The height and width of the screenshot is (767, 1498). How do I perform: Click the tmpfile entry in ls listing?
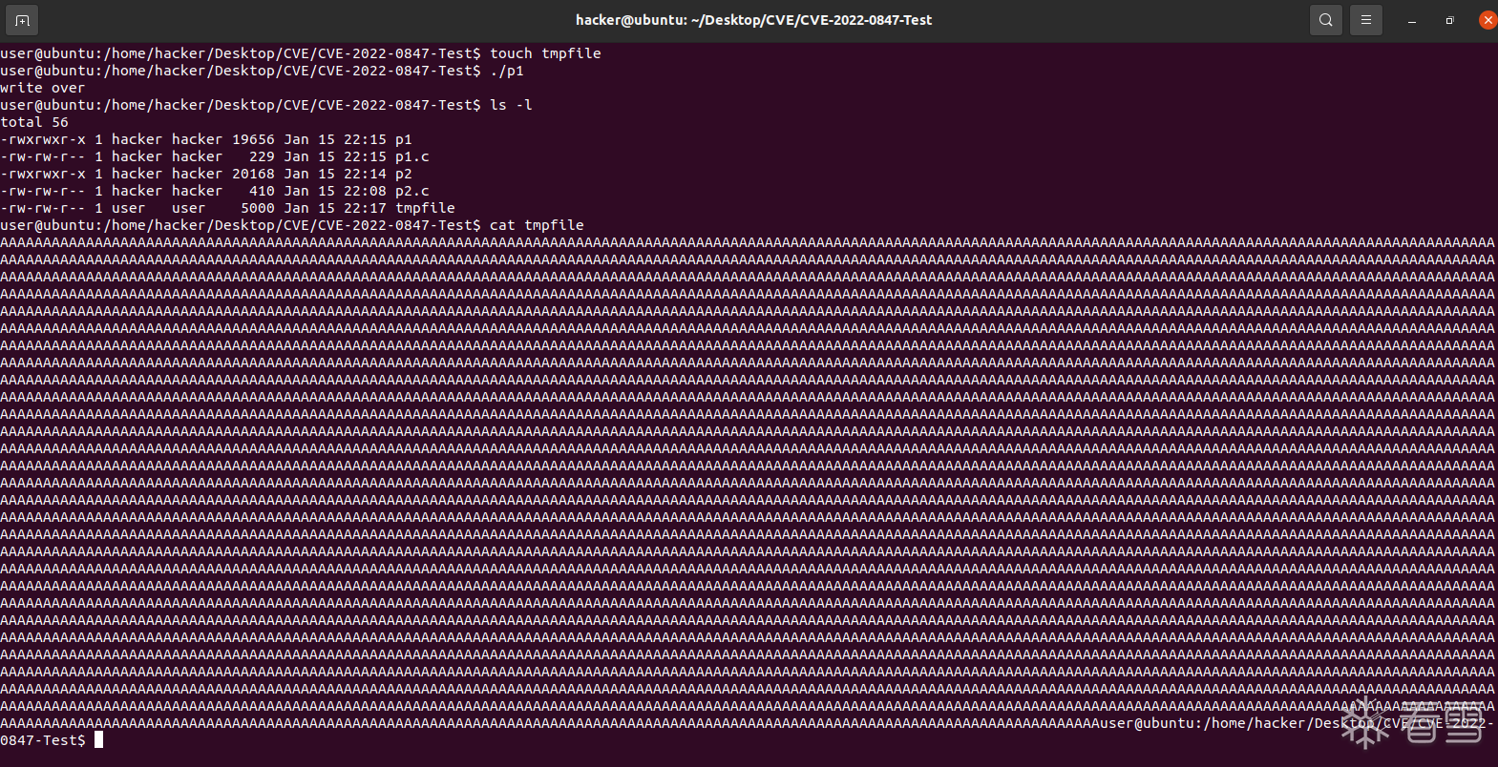(425, 208)
